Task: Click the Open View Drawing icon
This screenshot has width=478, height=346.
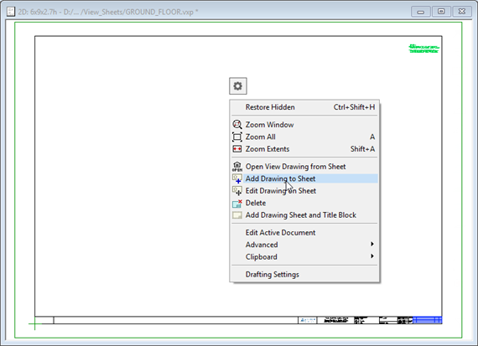Action: 237,167
